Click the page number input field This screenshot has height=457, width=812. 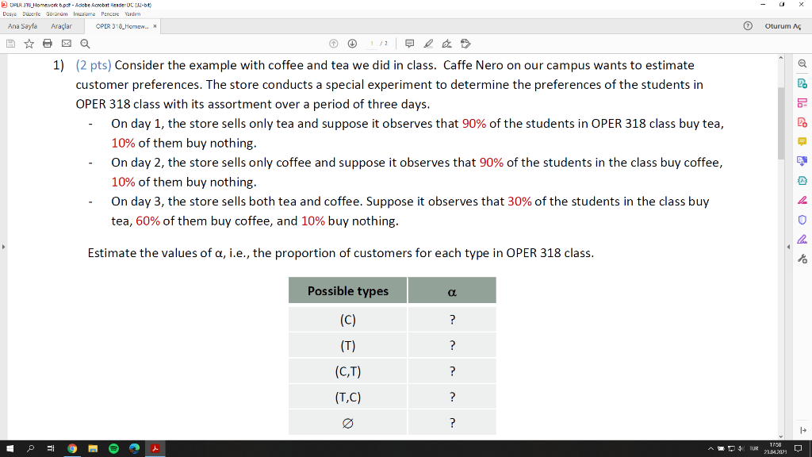[371, 44]
